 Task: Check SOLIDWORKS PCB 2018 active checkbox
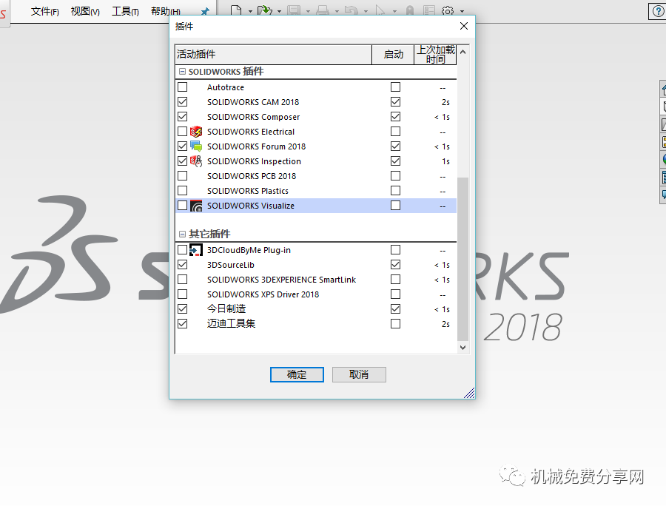[x=183, y=176]
